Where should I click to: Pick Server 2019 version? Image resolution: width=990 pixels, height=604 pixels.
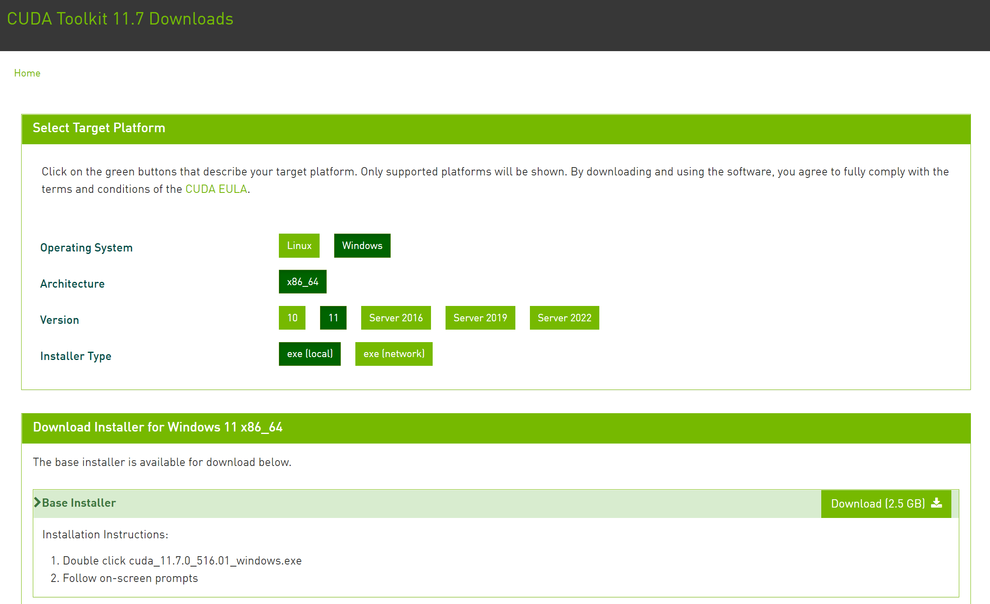pos(480,318)
